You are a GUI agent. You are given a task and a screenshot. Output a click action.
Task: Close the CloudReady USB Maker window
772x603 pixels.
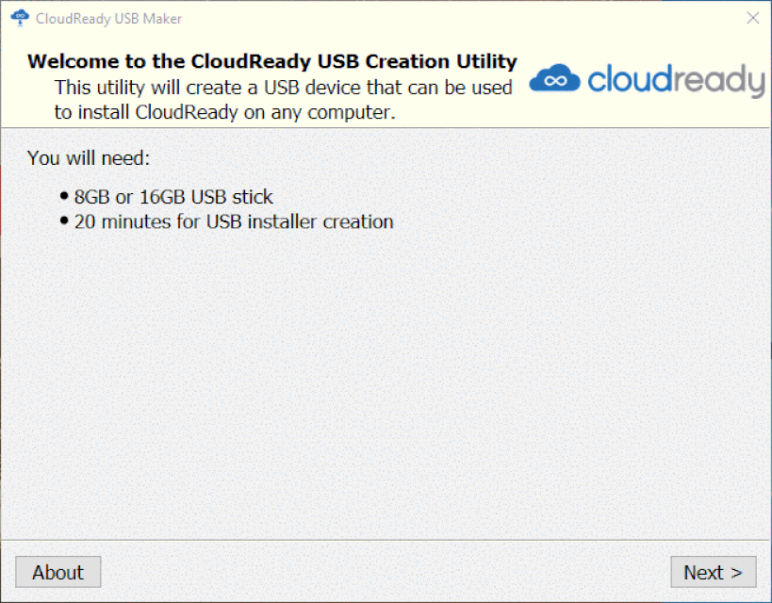click(x=753, y=18)
